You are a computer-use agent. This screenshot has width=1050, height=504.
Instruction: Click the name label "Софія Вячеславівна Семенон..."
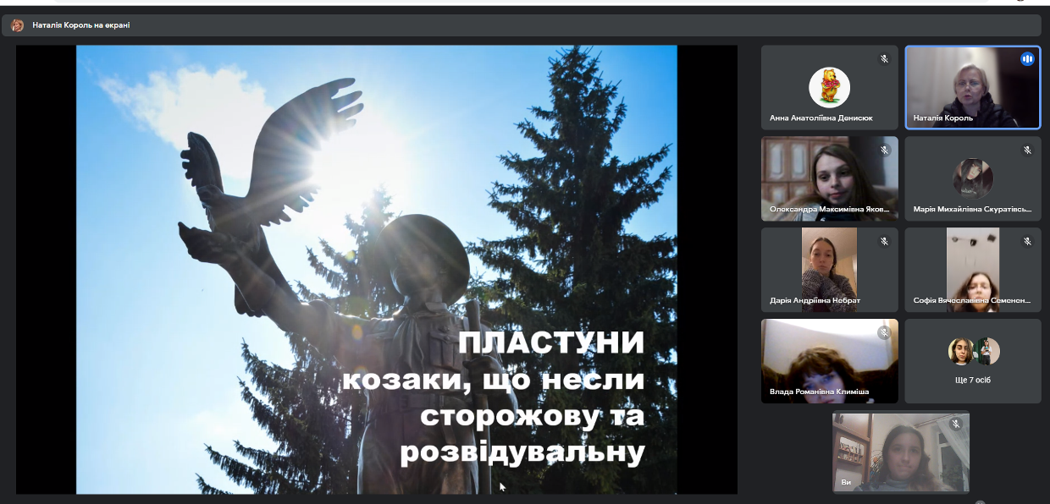pos(972,300)
